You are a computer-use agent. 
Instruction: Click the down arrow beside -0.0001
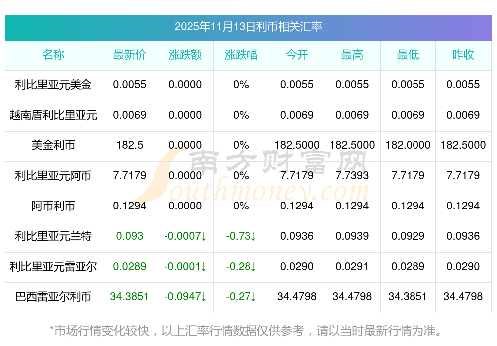(204, 267)
